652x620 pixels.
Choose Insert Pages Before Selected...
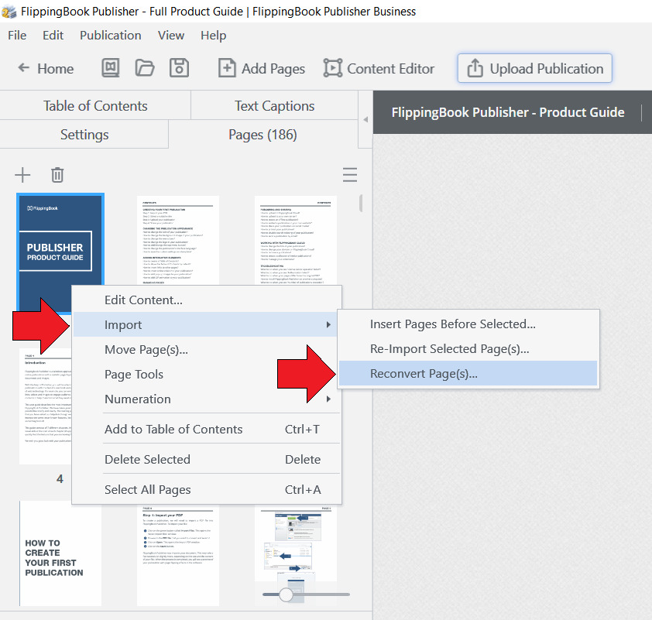coord(468,324)
